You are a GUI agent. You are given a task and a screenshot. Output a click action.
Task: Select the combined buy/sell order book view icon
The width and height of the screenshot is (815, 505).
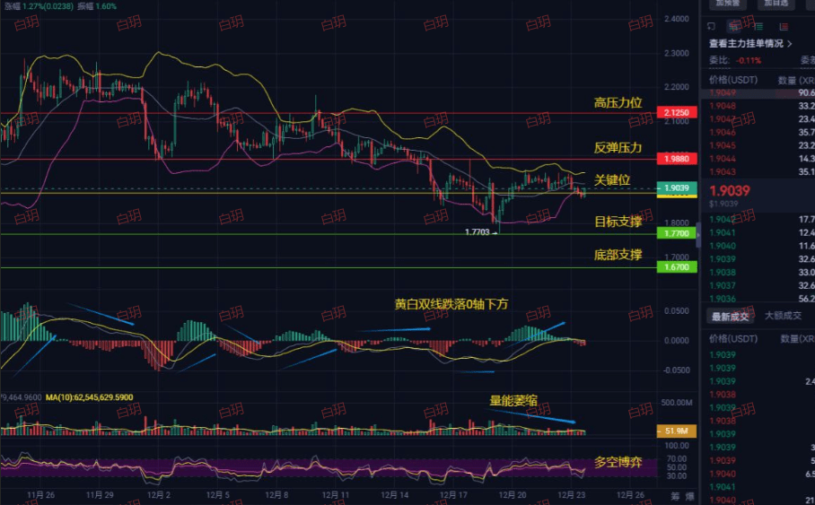[x=734, y=26]
